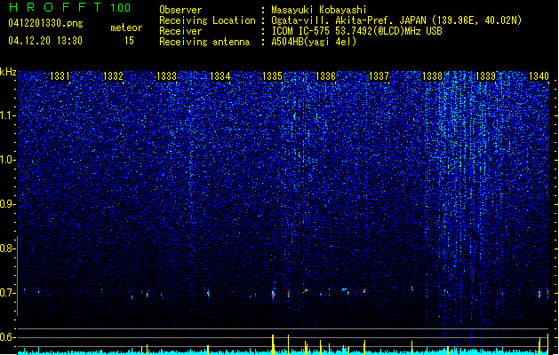Click the 1331 time marker
Screen dimensions: 559x355
[x=60, y=76]
